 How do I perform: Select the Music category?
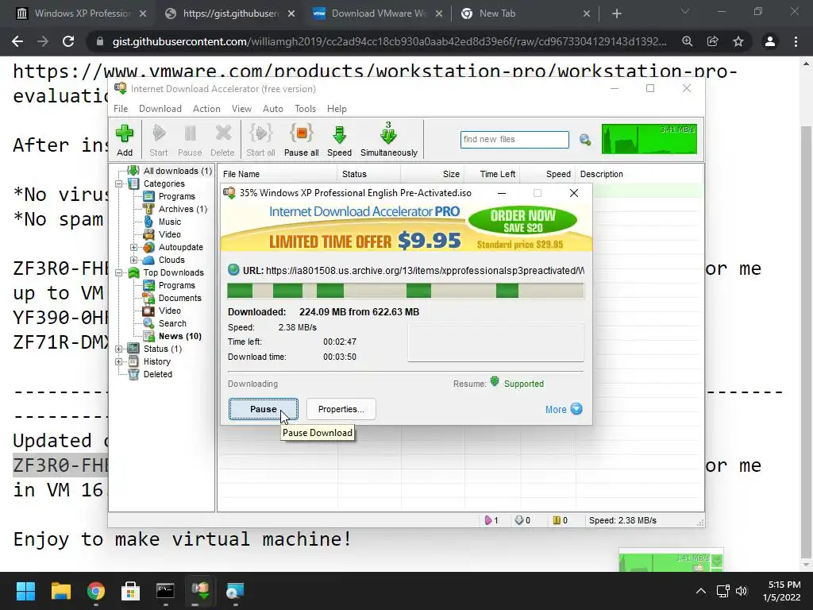click(170, 222)
